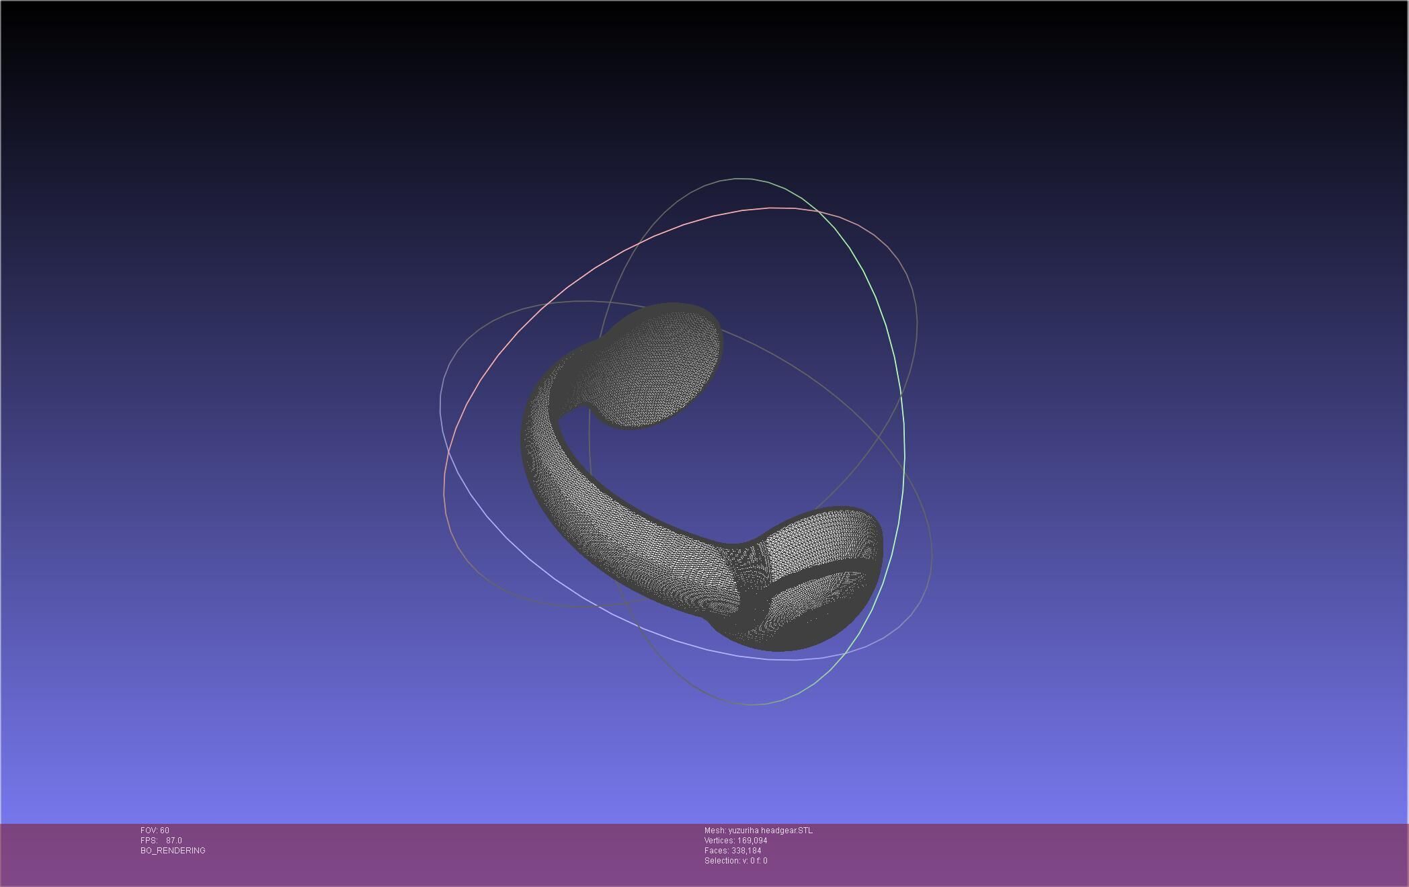
Task: Click the Vertices: 169,094 count text
Action: pyautogui.click(x=735, y=841)
